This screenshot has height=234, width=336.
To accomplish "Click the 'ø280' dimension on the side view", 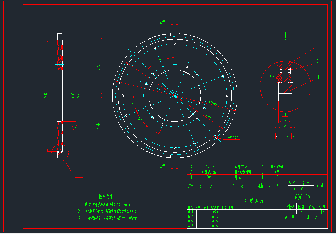I will pos(73,96).
